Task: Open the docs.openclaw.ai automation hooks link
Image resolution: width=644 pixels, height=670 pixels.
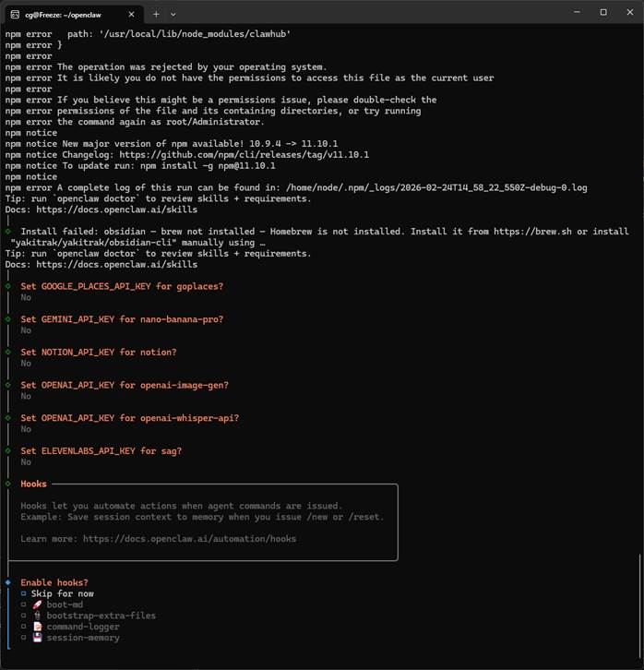Action: point(189,539)
